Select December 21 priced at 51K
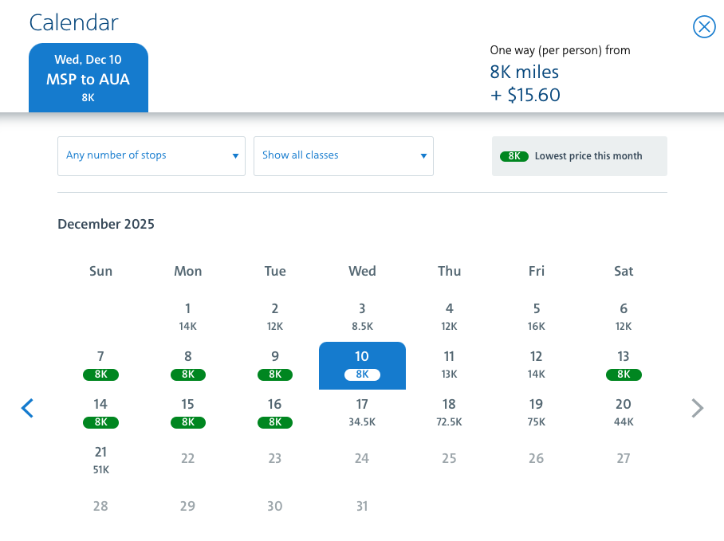The height and width of the screenshot is (541, 724). (100, 460)
